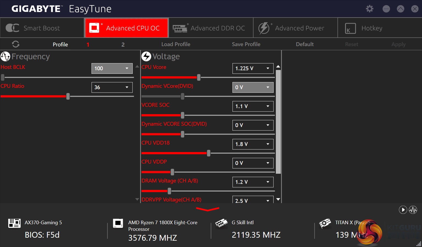The image size is (422, 247).
Task: Click the memory module icon beside G Skill Intl
Action: coord(221,223)
